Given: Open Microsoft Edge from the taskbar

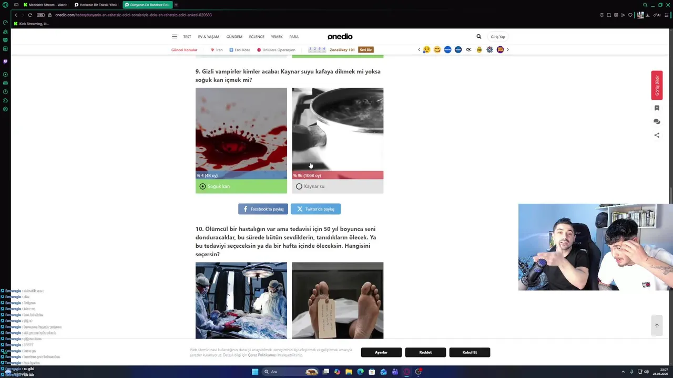Looking at the screenshot, I should coord(360,372).
